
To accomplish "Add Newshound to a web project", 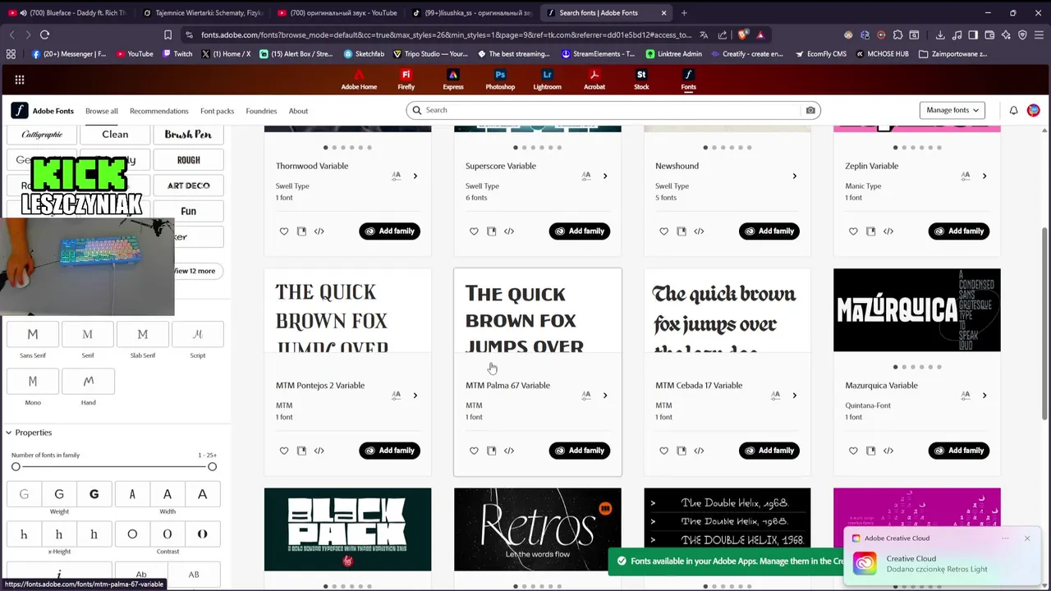I will coord(682,231).
